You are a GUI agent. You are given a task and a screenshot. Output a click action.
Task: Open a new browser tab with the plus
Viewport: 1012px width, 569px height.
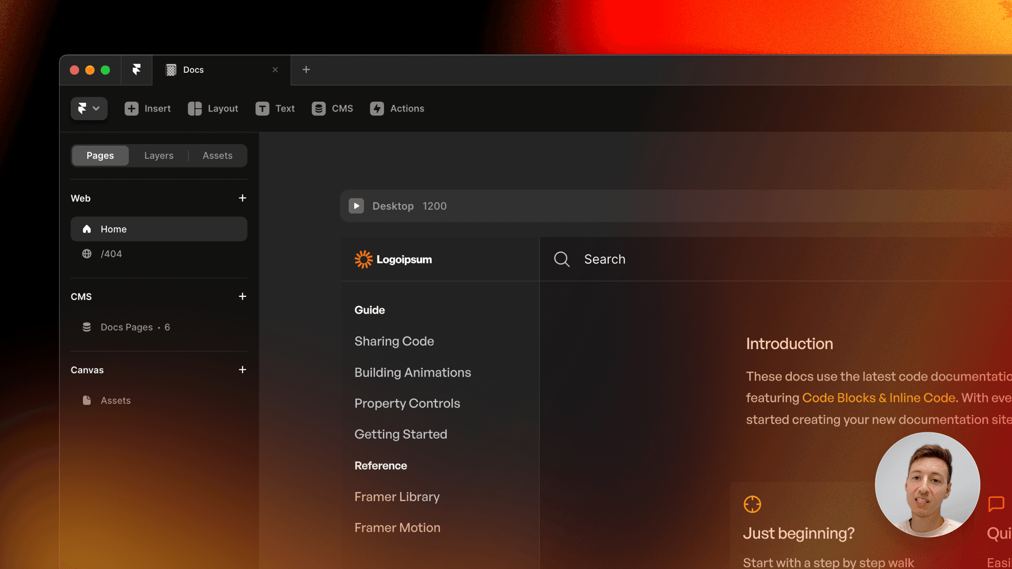pos(306,70)
